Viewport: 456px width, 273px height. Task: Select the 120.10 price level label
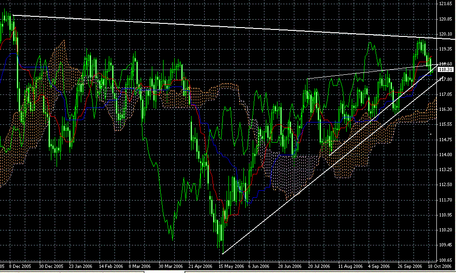[445, 34]
